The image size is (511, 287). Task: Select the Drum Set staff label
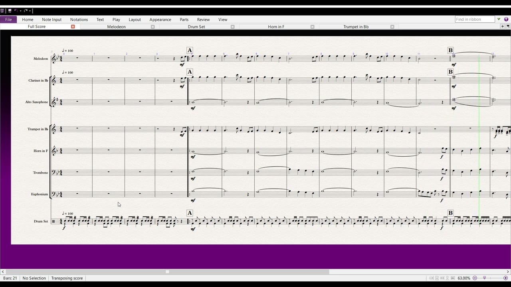(x=41, y=221)
